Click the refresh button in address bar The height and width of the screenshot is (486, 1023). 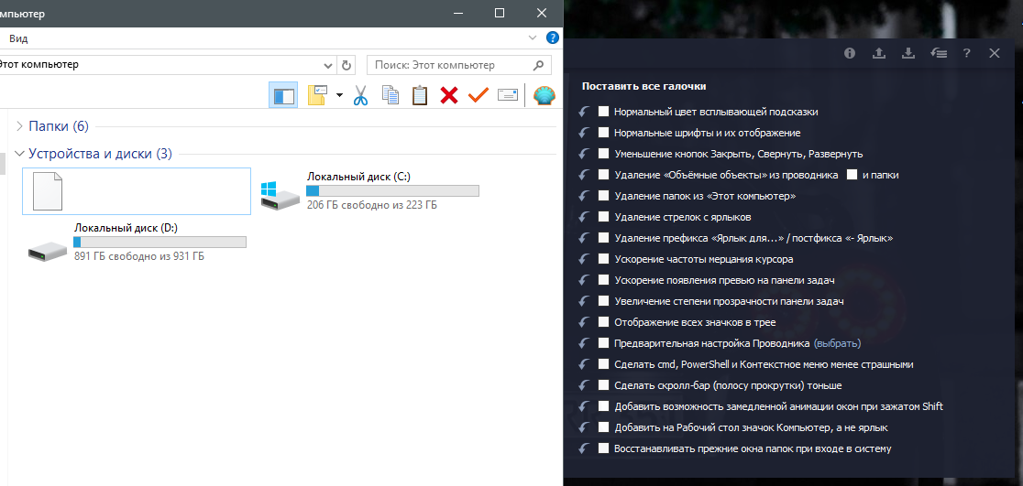pos(346,65)
